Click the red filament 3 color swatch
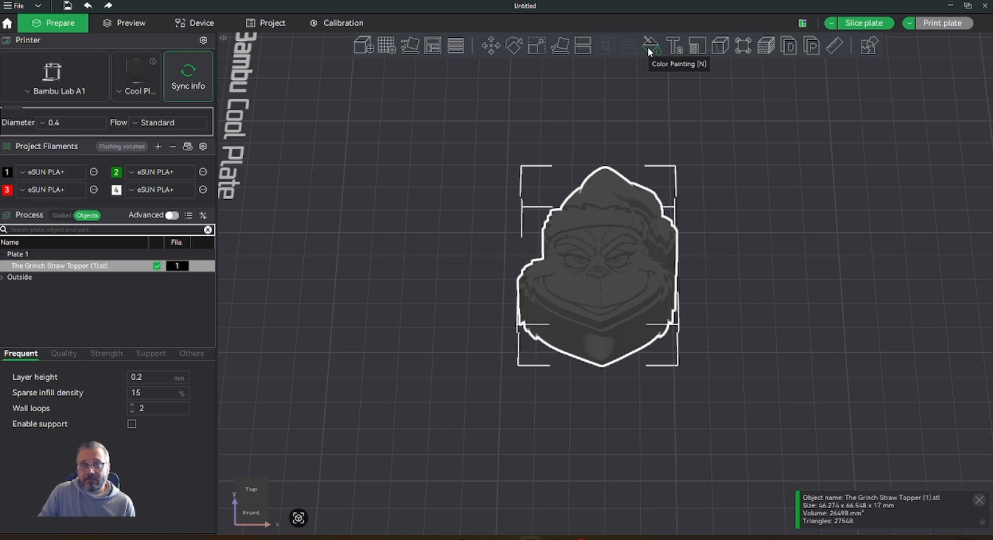Screen dimensions: 993x540 [x=7, y=190]
